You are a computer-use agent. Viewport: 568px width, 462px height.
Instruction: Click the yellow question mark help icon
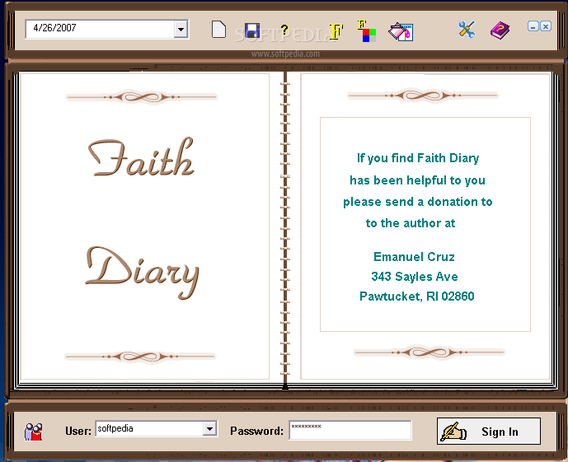(284, 30)
